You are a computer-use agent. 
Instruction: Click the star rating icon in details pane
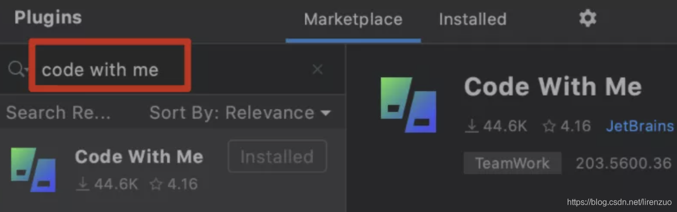pyautogui.click(x=549, y=126)
